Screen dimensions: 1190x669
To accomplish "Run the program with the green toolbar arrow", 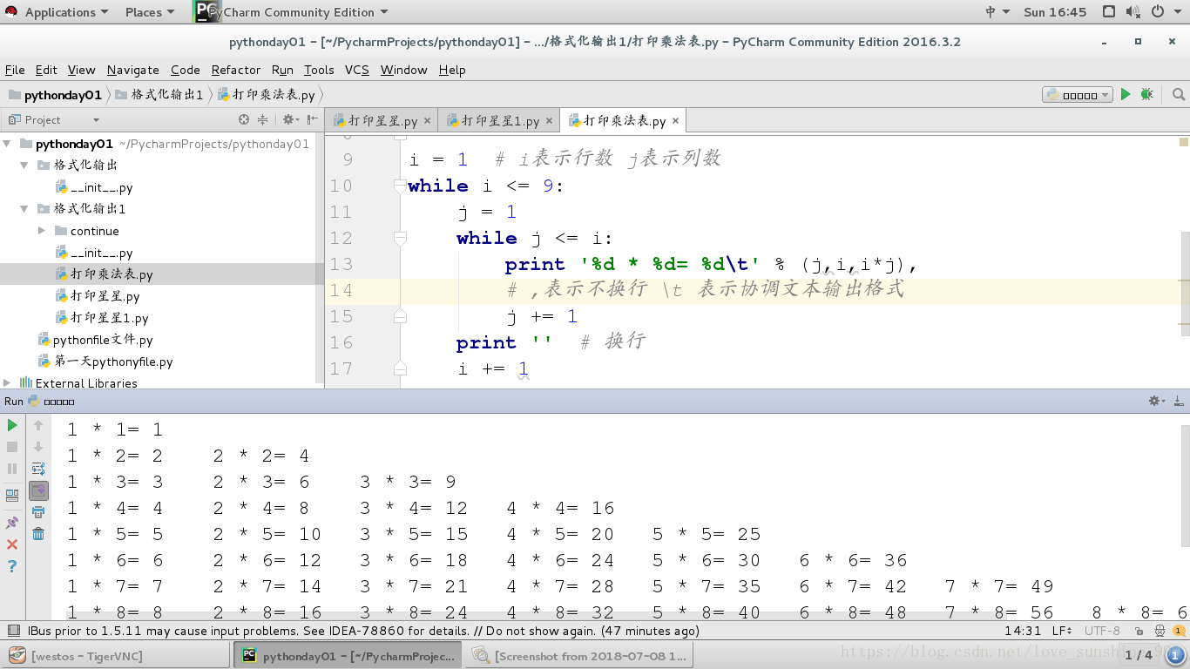I will pos(1126,94).
